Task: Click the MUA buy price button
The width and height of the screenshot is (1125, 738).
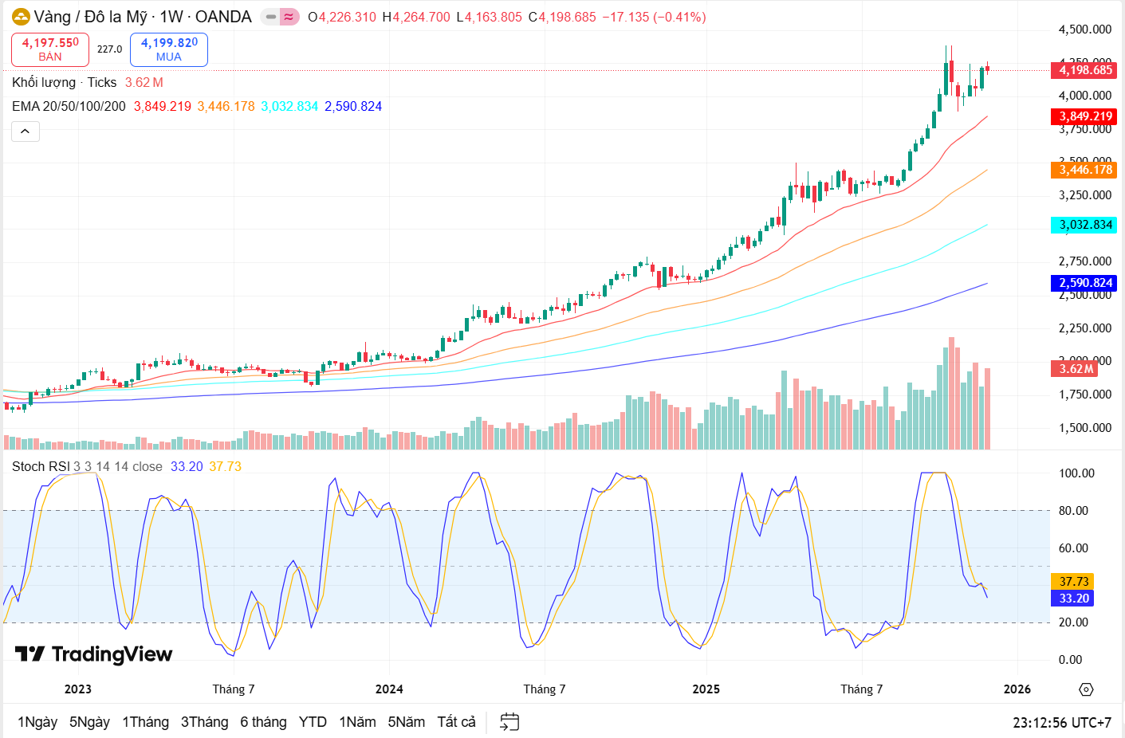Action: click(169, 49)
